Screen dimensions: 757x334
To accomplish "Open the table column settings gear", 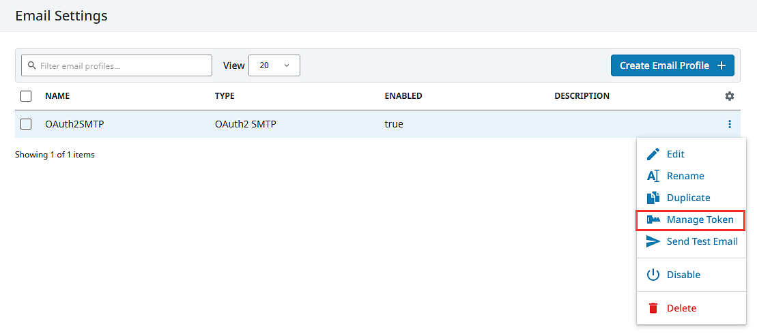I will 730,96.
